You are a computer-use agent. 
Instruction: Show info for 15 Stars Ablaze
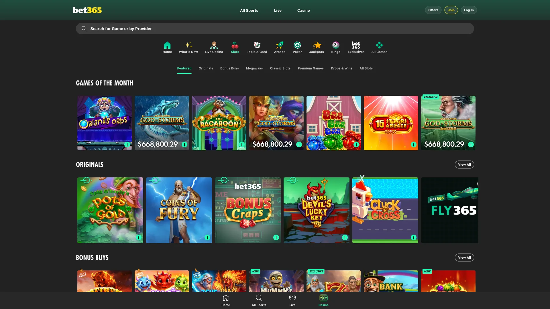414,144
